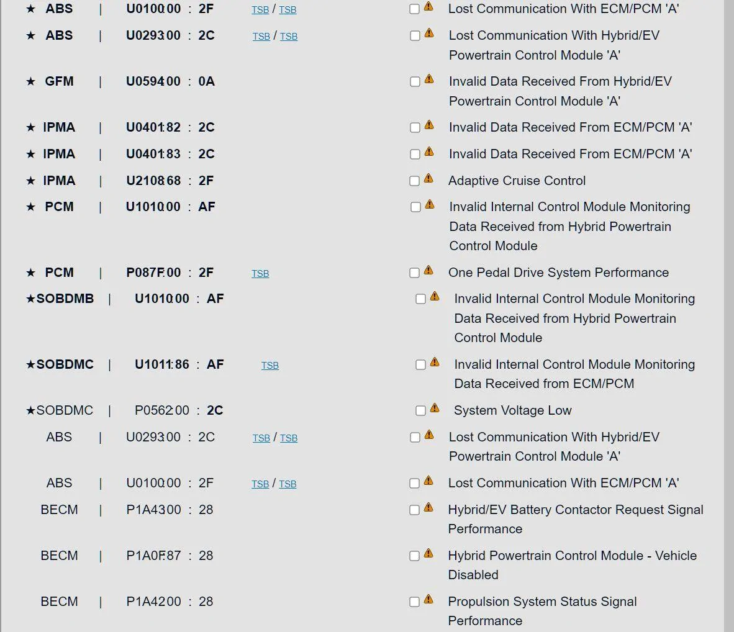This screenshot has height=632, width=734.
Task: Click warning icon for starred ABS U0293:00
Action: click(x=429, y=34)
